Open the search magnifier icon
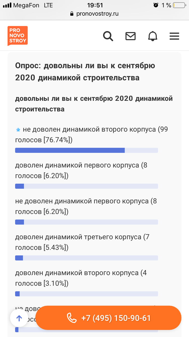Screen dimensions: 189x337 [x=108, y=36]
